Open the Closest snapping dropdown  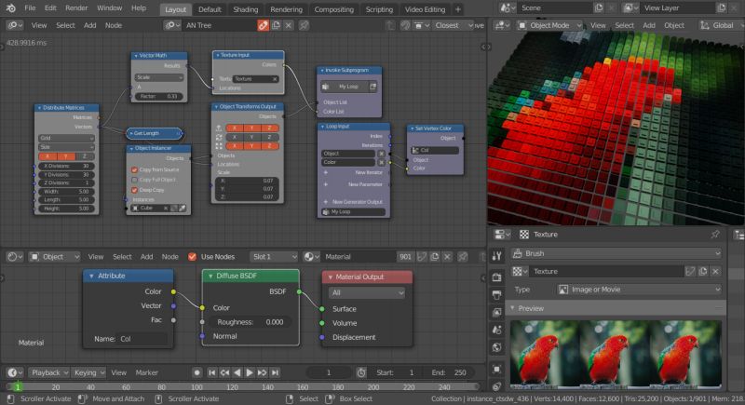pos(454,25)
